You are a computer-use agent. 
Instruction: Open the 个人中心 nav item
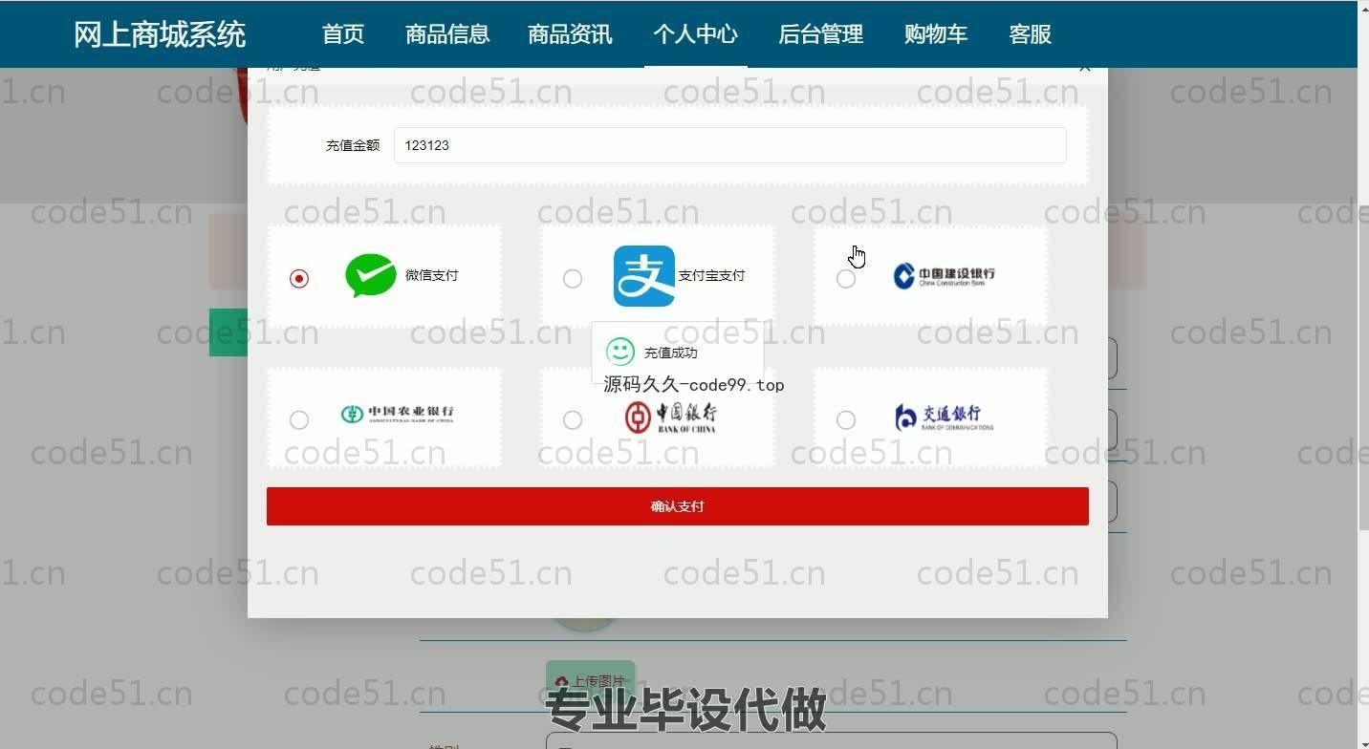695,34
